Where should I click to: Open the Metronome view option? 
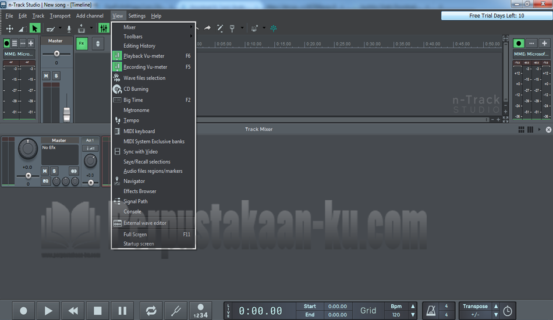point(153,110)
